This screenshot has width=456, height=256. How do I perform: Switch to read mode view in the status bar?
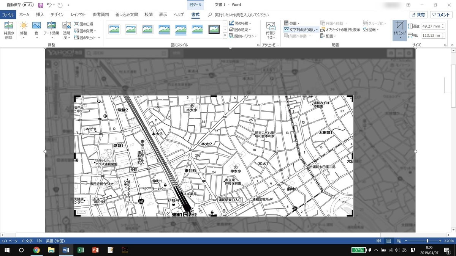point(378,241)
